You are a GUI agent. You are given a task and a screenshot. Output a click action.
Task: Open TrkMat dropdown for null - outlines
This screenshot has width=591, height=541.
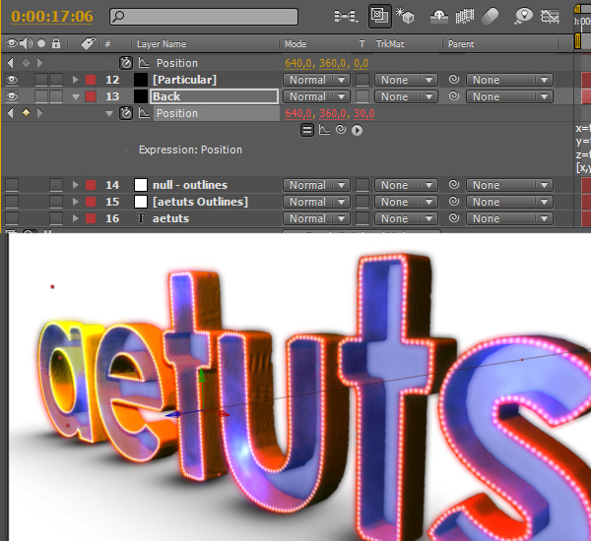pyautogui.click(x=406, y=185)
